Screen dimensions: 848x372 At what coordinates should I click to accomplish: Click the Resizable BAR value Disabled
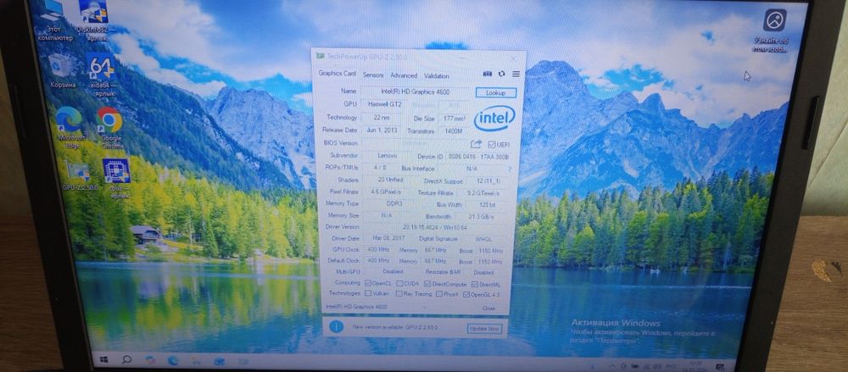(483, 273)
